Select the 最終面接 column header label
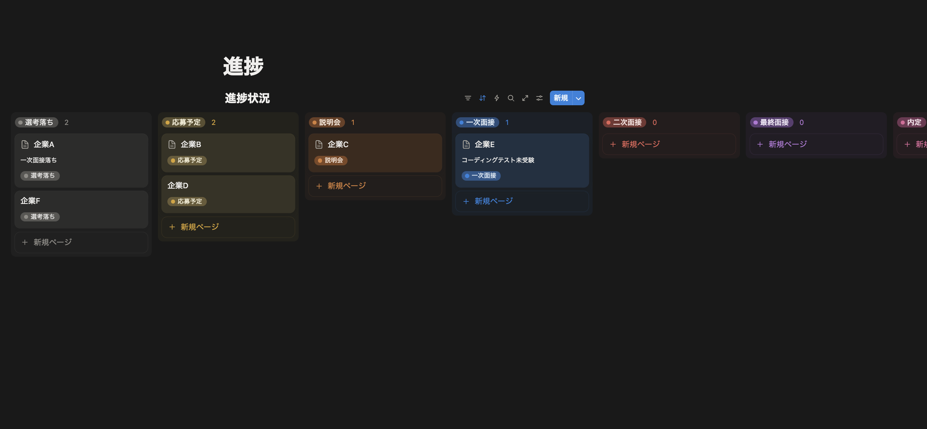Viewport: 927px width, 429px height. click(x=771, y=122)
